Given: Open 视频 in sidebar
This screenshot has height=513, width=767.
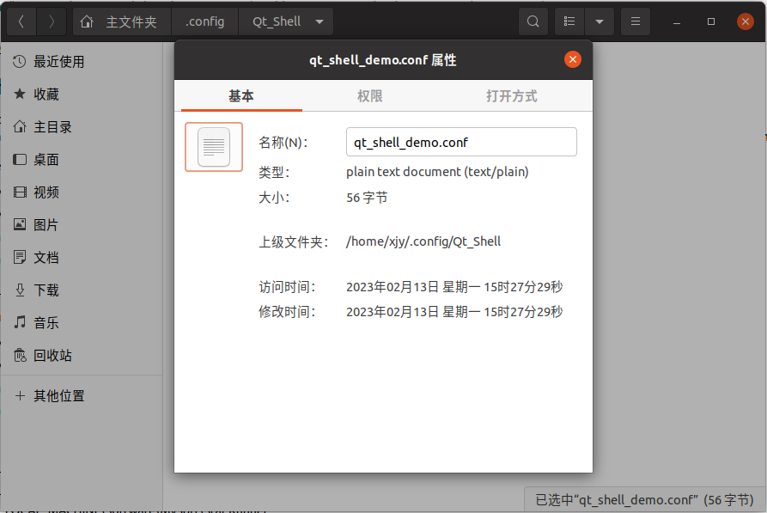Looking at the screenshot, I should 82,192.
